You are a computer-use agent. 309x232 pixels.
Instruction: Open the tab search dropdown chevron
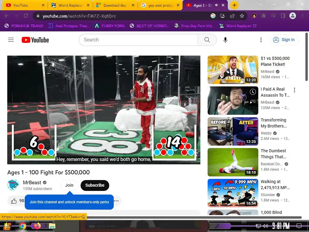point(260,4)
